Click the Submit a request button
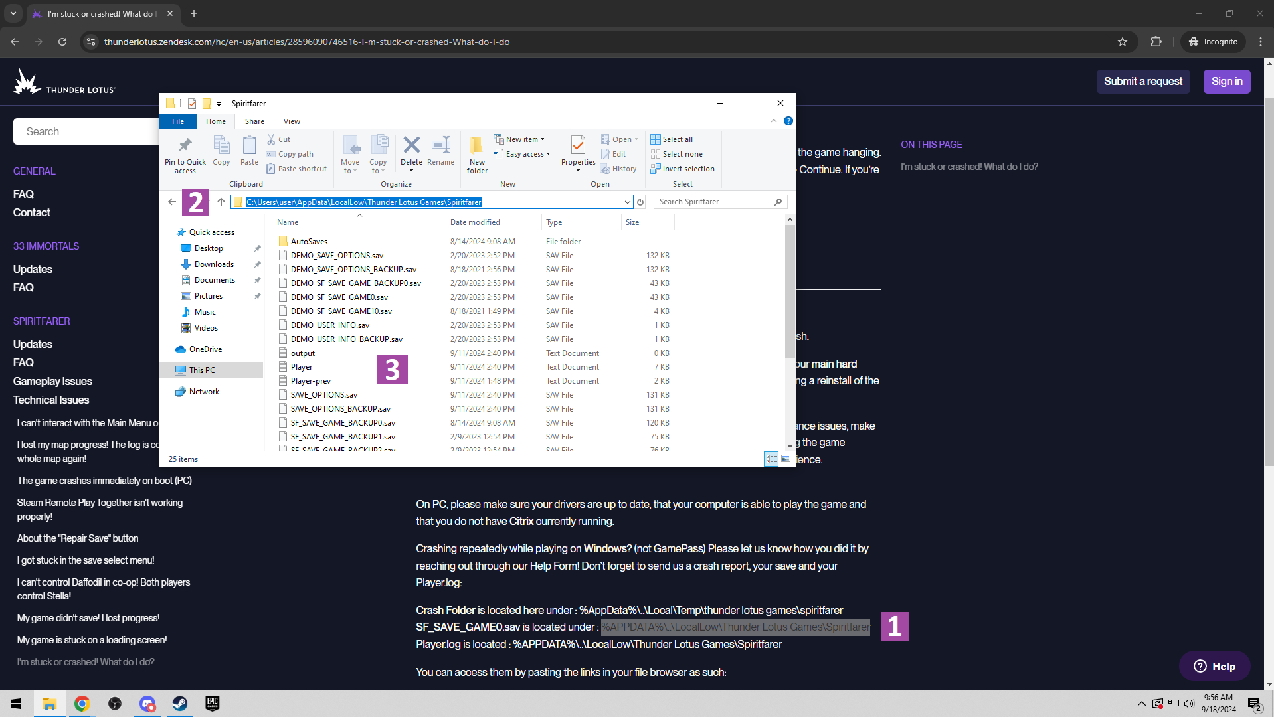Image resolution: width=1274 pixels, height=717 pixels. [x=1142, y=82]
